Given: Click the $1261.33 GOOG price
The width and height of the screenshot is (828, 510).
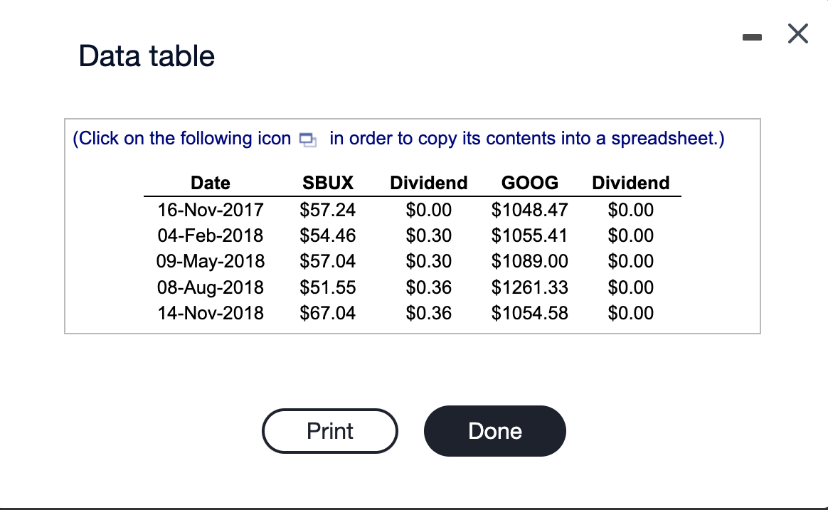Looking at the screenshot, I should click(530, 287).
